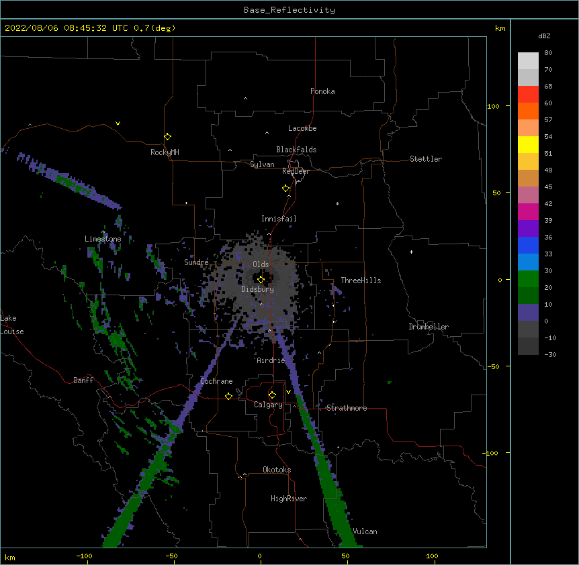Pick the orange 60-57 dBZ legend band
579x565 pixels.
[528, 111]
